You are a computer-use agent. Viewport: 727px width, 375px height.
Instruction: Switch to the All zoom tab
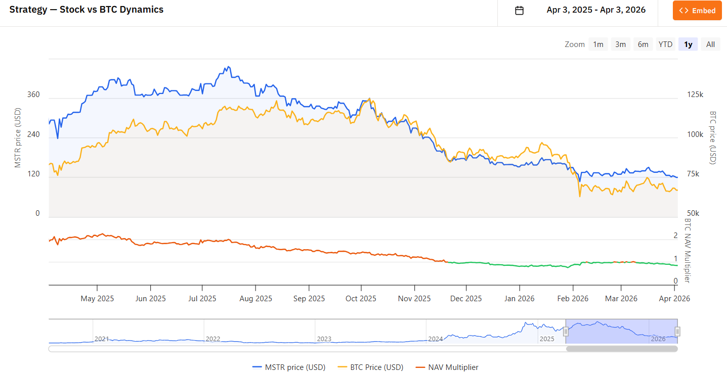(710, 44)
